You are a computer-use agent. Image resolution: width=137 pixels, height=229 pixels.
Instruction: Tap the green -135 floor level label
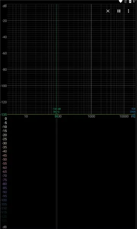point(3,114)
